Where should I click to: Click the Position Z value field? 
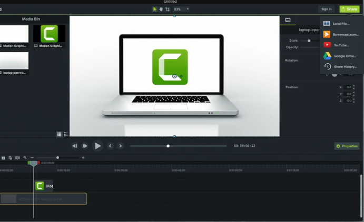pyautogui.click(x=348, y=101)
